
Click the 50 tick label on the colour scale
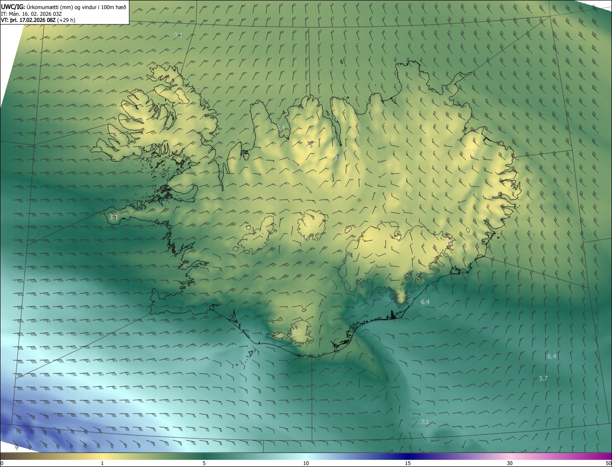[608, 463]
